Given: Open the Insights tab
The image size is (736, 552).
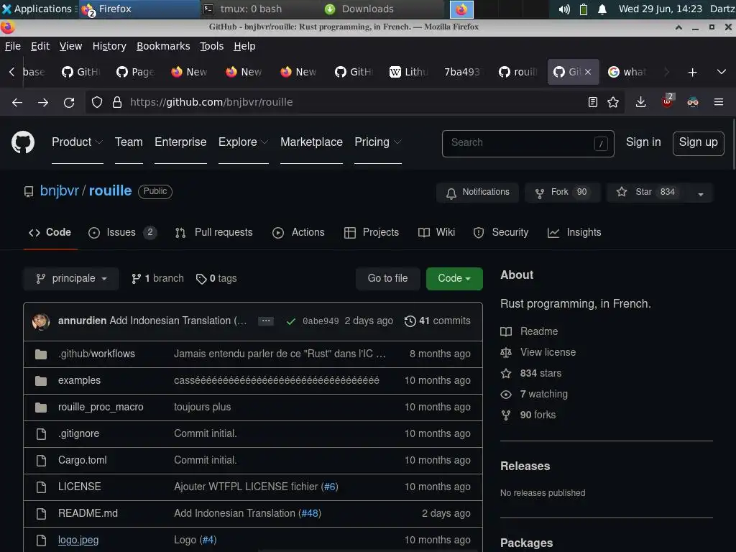Looking at the screenshot, I should tap(574, 232).
